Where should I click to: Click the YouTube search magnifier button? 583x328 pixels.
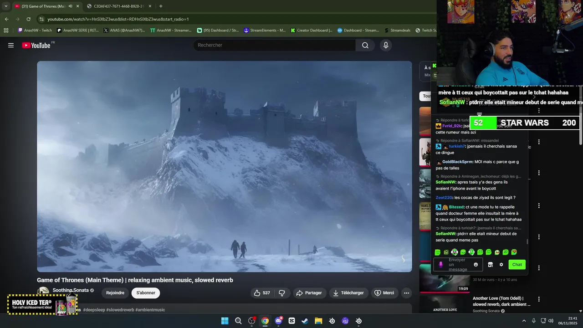tap(365, 45)
